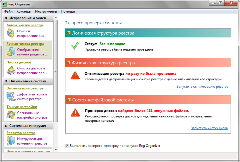Click Логическая структура реестра header
Screen dimensions: 240x162
(x=148, y=33)
